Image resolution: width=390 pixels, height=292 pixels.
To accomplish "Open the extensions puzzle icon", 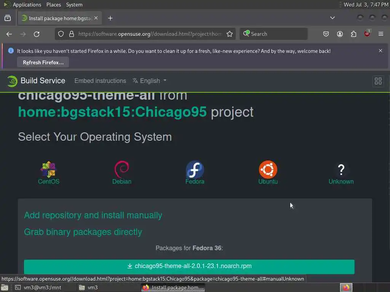I will pos(353,34).
